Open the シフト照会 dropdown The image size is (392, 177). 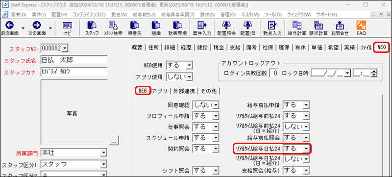(216, 170)
